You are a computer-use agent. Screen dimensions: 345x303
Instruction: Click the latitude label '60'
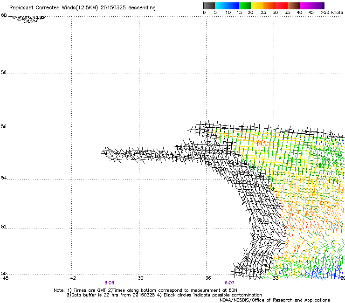4,15
